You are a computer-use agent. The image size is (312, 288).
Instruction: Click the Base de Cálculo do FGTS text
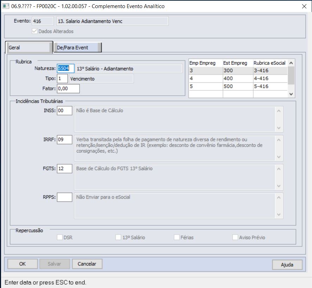point(114,168)
